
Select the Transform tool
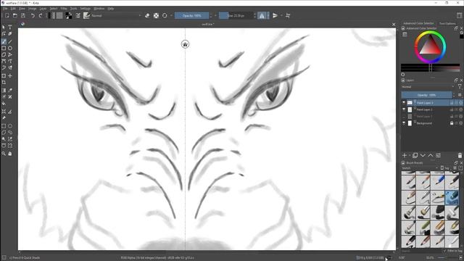pyautogui.click(x=4, y=75)
